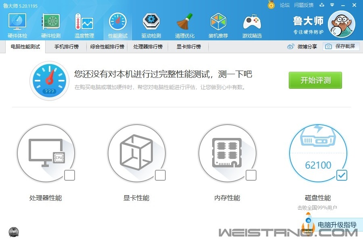This screenshot has width=363, height=242.
Task: Open 问题反馈 feedback link
Action: pos(304,5)
